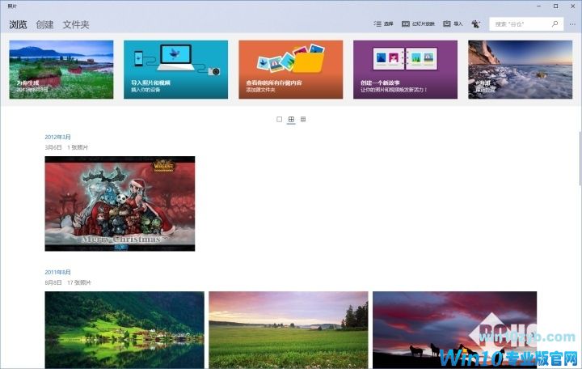Image resolution: width=582 pixels, height=369 pixels.
Task: Close the Photos window
Action: pos(573,6)
